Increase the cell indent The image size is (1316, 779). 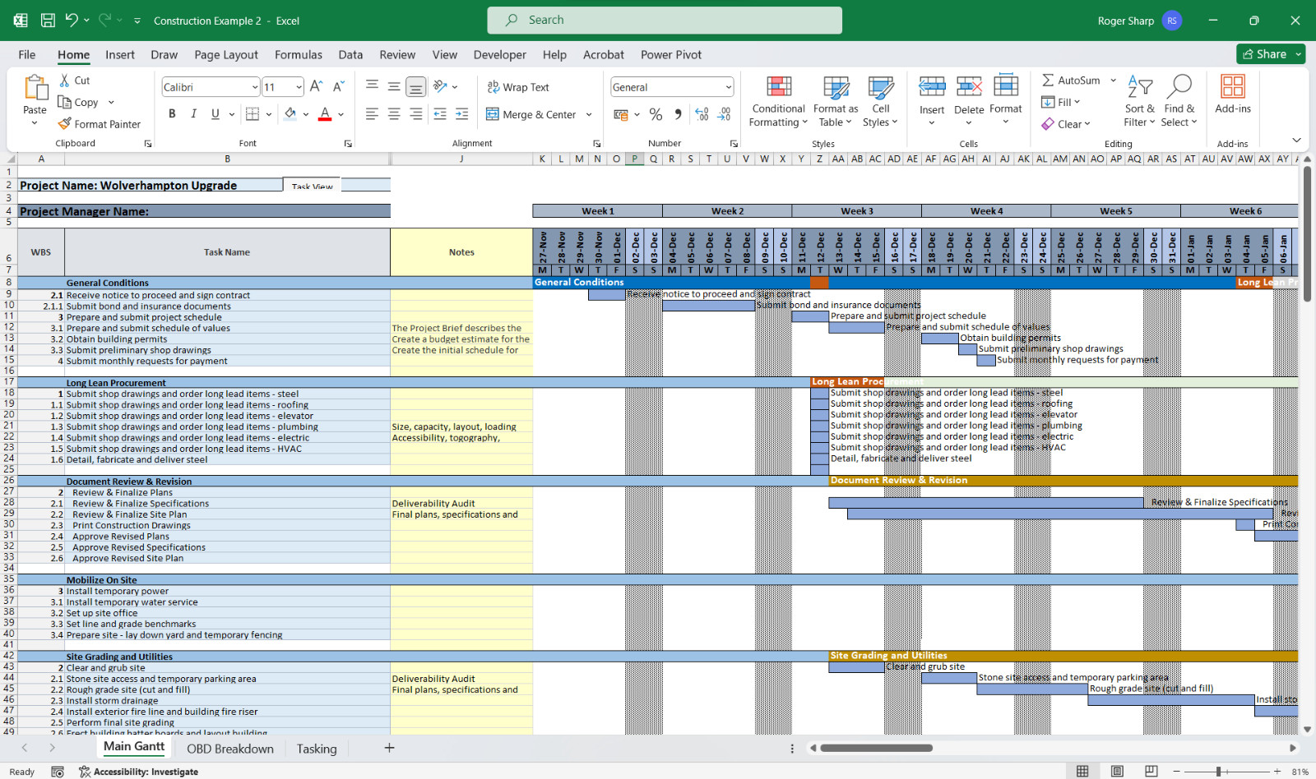pos(462,114)
